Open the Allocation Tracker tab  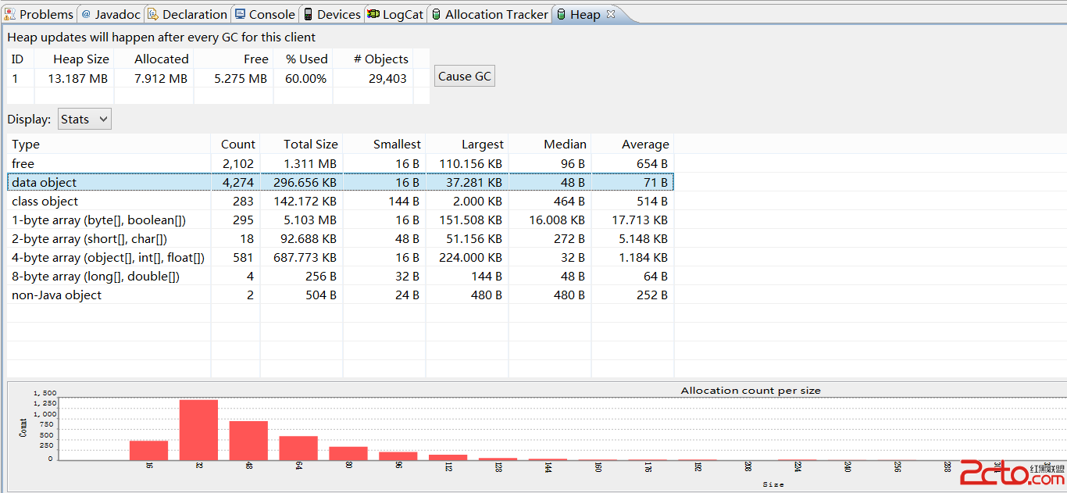pyautogui.click(x=496, y=14)
